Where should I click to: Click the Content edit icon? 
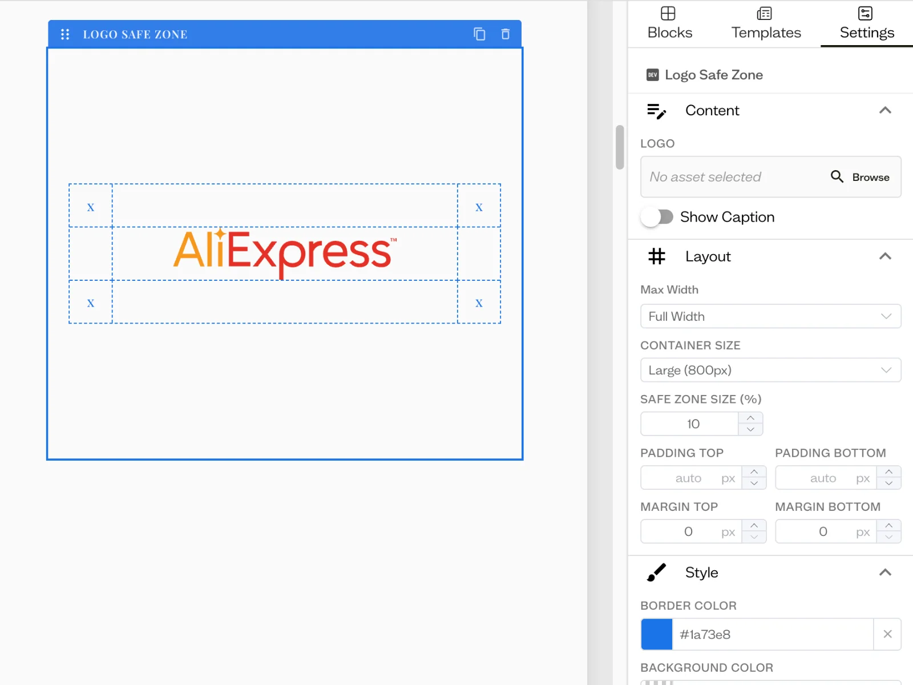(657, 111)
